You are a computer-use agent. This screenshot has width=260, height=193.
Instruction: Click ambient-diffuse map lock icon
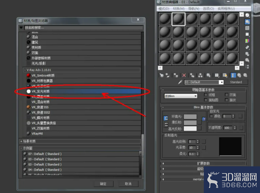coord(204,119)
